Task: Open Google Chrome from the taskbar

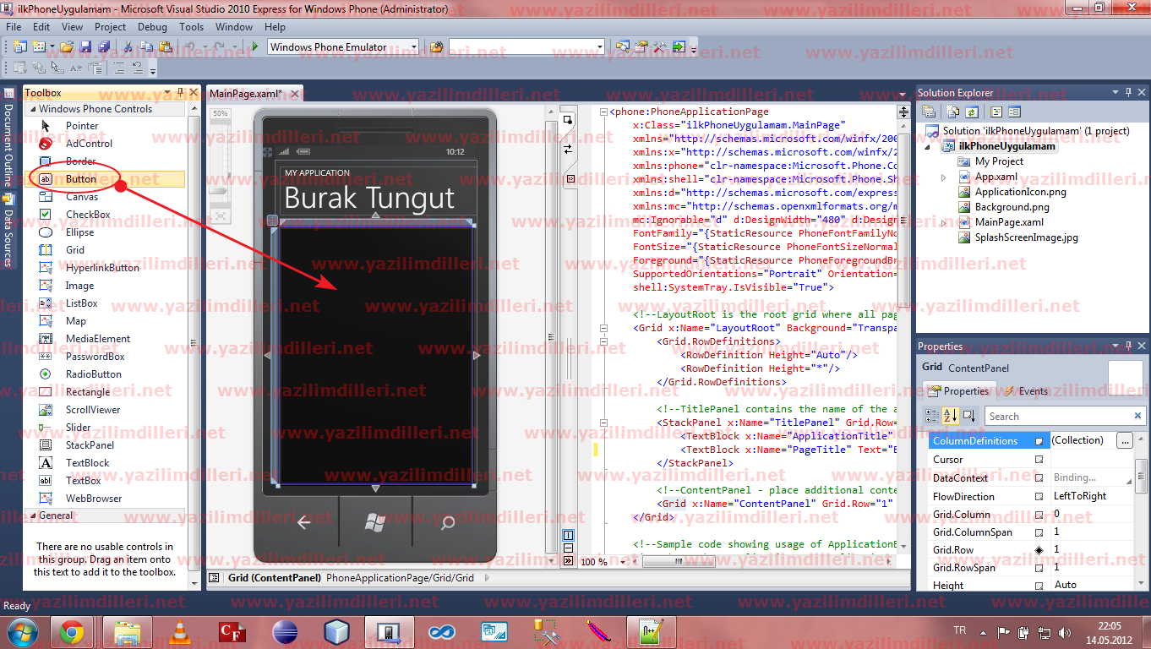Action: coord(72,632)
